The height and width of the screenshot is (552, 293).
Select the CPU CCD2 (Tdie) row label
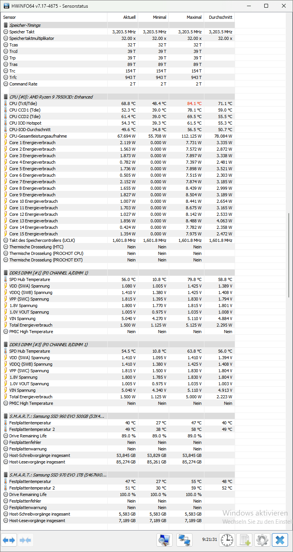25,117
